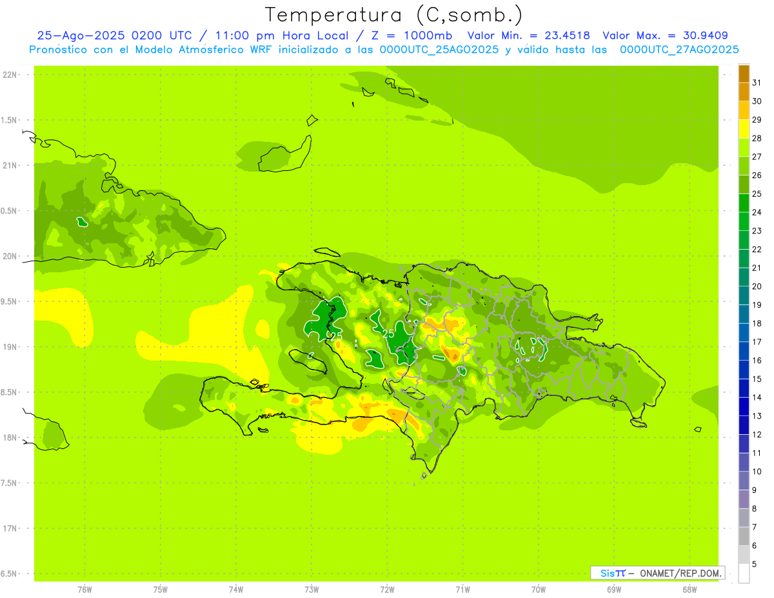Viewport: 774px width, 598px height.
Task: Click the white swatch below 5
Action: (x=744, y=573)
